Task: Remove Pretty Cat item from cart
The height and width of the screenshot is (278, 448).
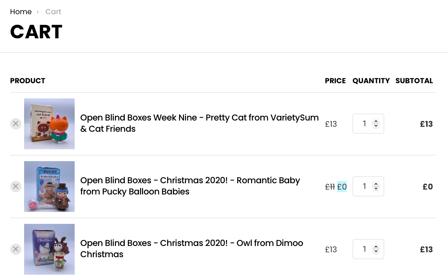Action: pos(16,124)
